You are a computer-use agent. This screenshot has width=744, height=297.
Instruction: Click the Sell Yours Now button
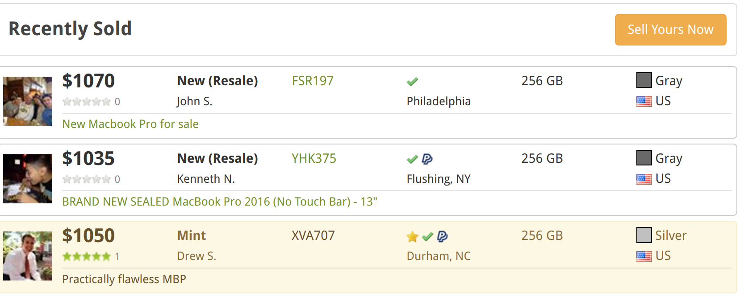[x=670, y=29]
